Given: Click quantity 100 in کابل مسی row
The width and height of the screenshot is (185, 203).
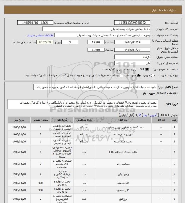Looking at the screenshot, I should (41, 190).
